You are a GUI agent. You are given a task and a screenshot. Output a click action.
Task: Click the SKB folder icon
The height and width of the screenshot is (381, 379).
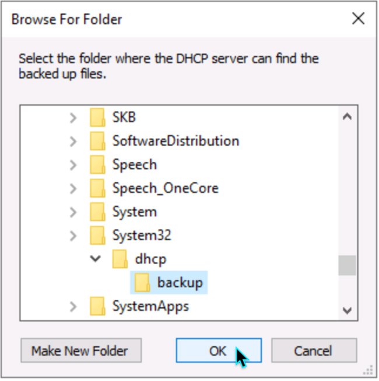click(97, 117)
